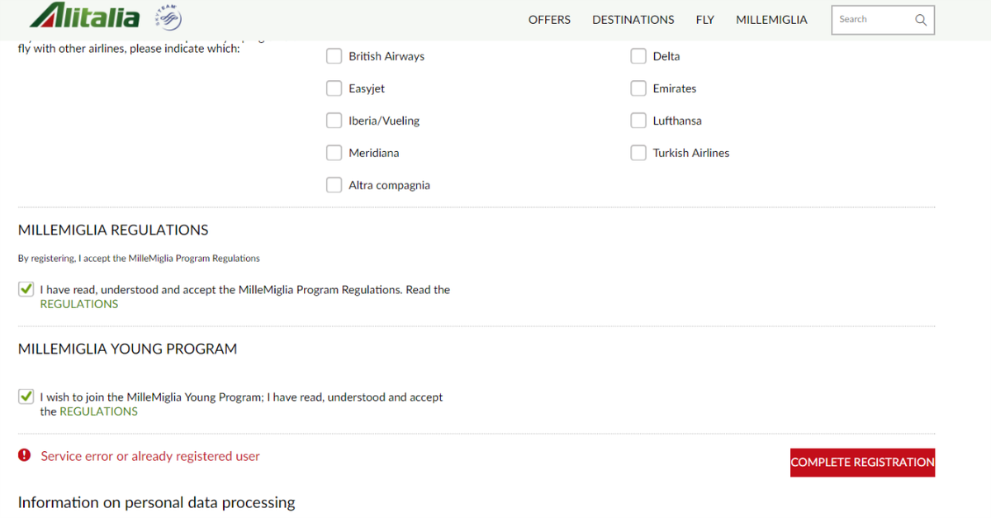Select the Iberia/Vueling checkbox

334,121
